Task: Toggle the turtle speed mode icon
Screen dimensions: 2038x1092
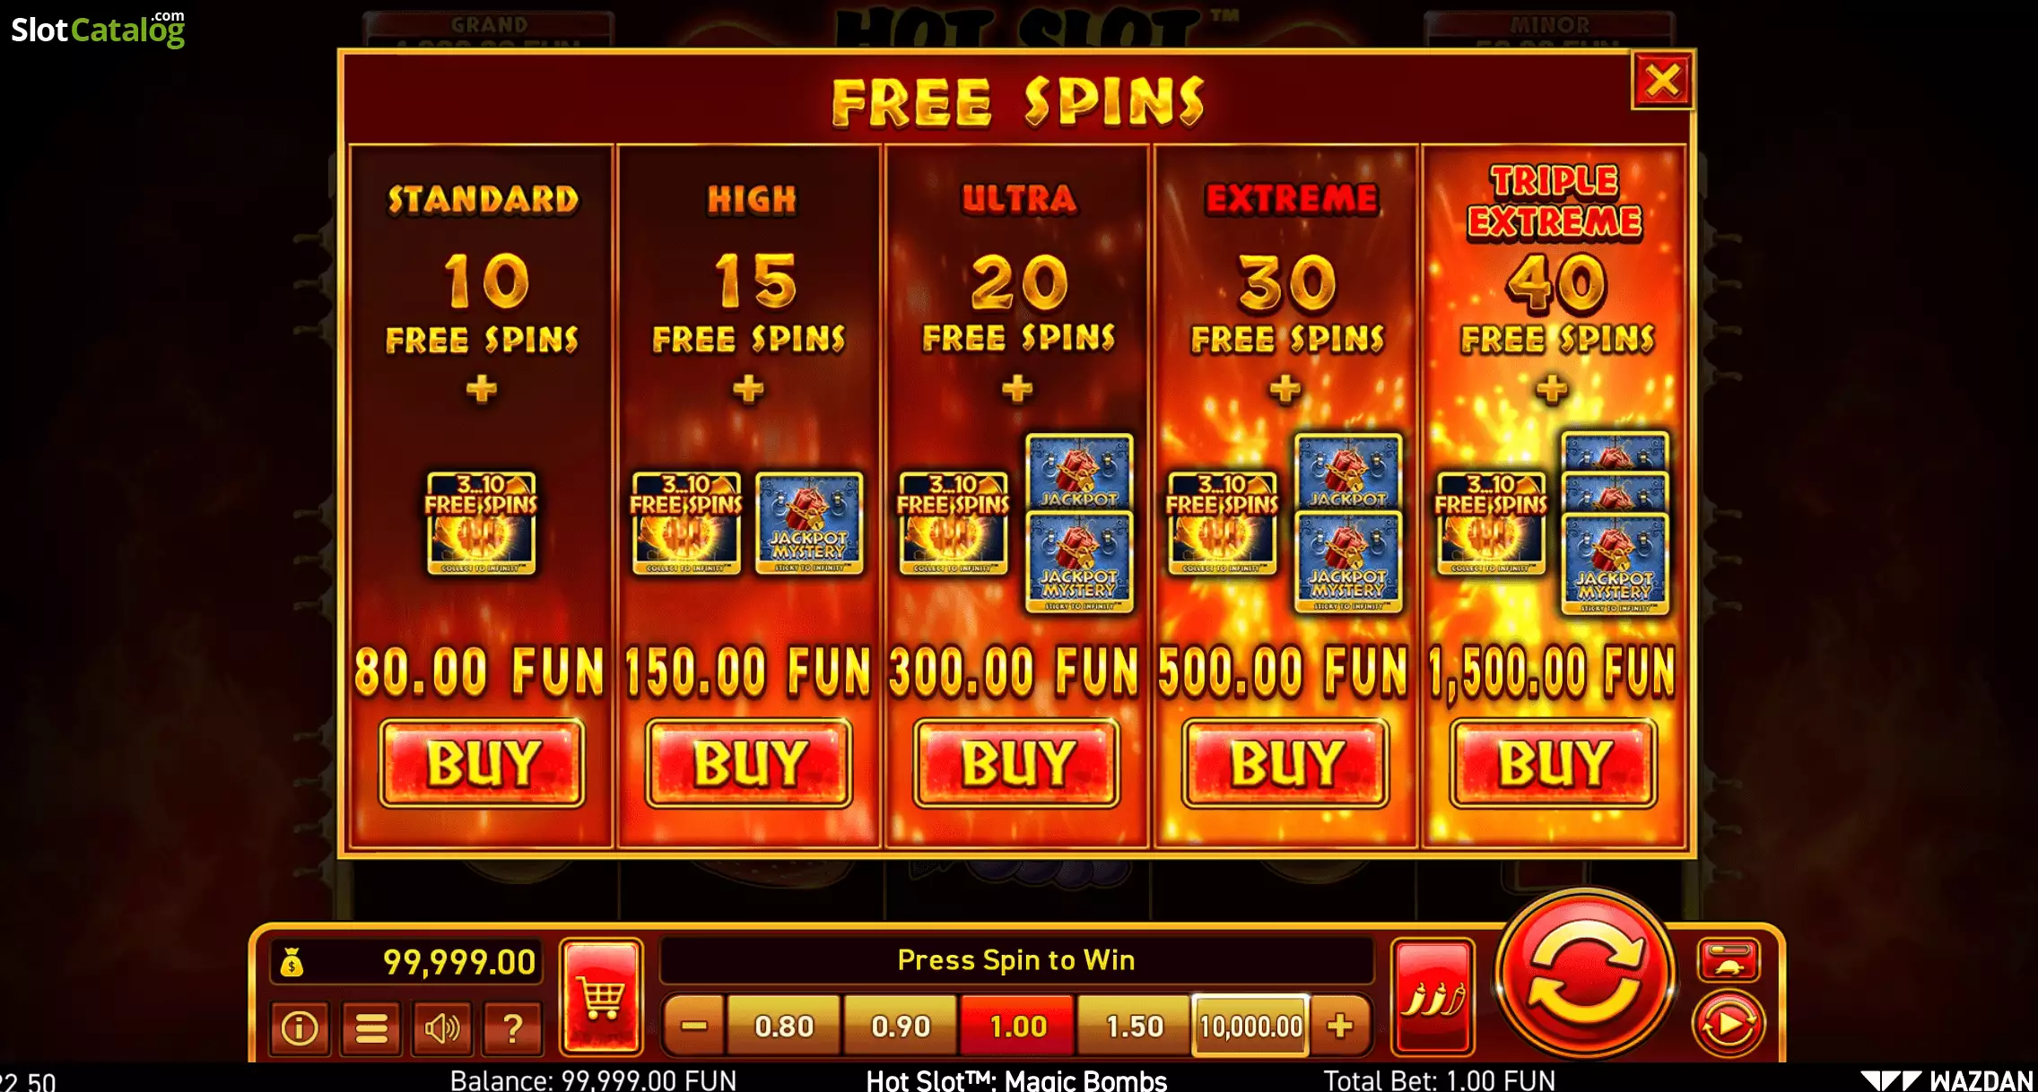Action: pos(1729,960)
